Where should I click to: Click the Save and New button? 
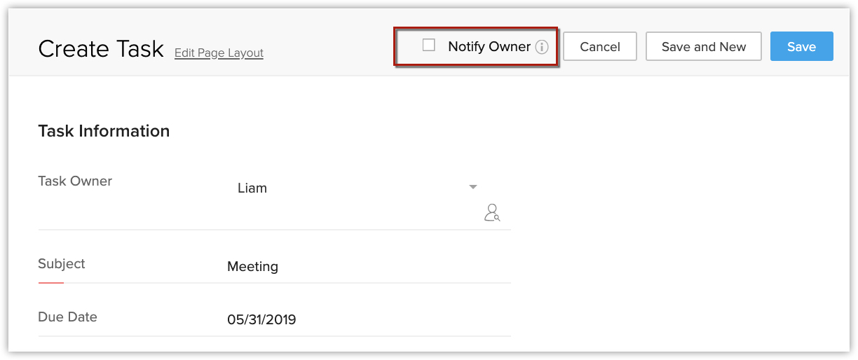point(703,47)
